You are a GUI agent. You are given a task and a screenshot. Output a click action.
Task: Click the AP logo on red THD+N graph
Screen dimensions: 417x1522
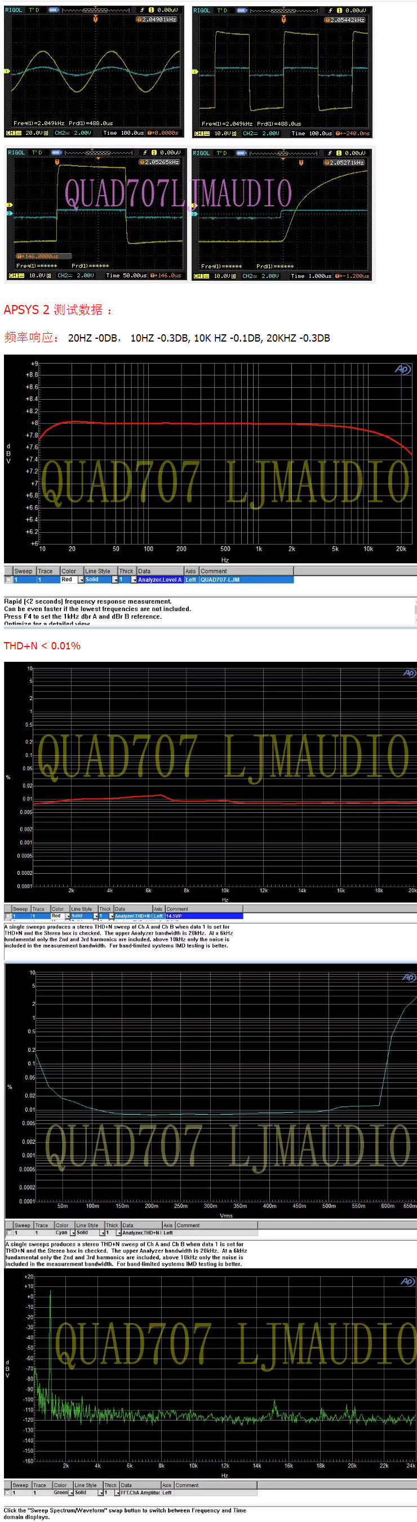409,673
